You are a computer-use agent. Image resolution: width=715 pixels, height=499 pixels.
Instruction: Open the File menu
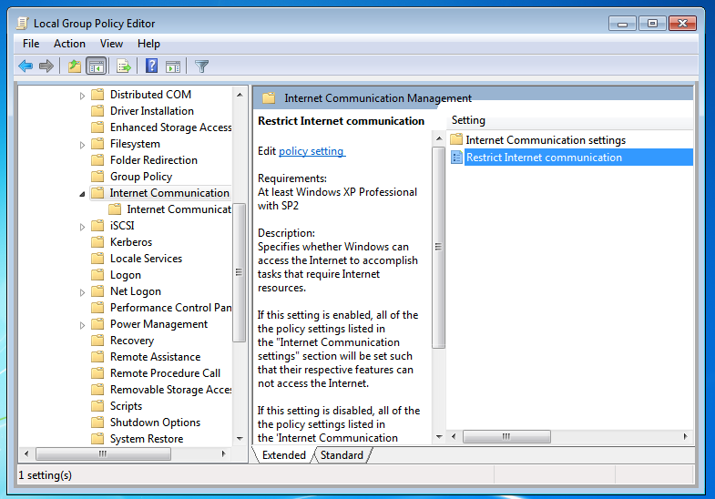31,44
